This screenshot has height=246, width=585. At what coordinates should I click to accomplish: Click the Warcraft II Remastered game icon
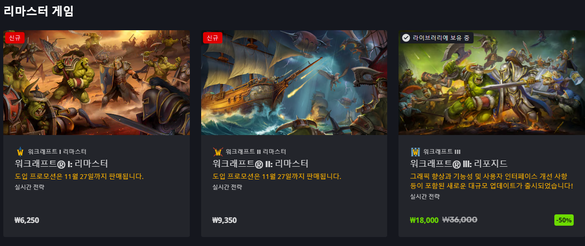pos(218,152)
